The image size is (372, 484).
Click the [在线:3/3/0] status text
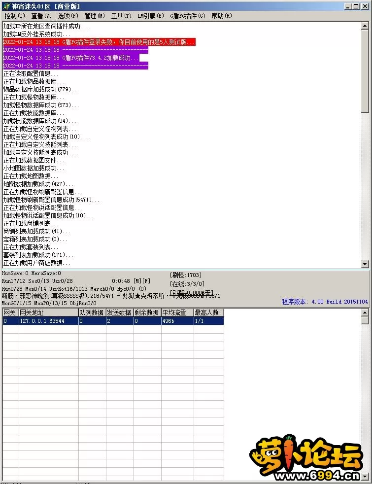[187, 284]
